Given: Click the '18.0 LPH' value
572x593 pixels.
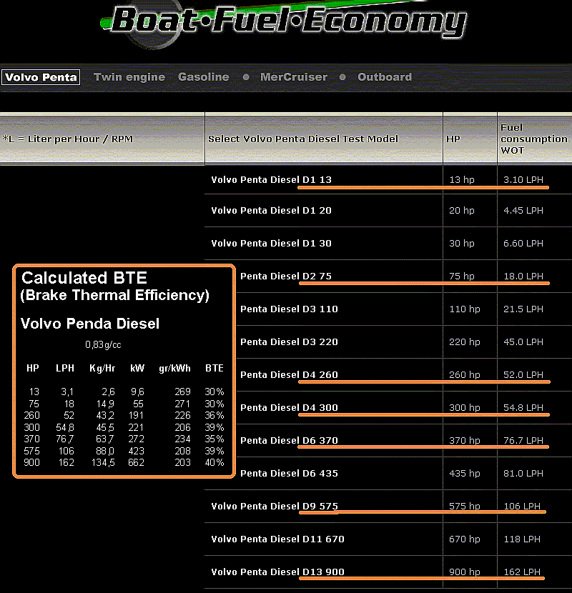Looking at the screenshot, I should pyautogui.click(x=523, y=276).
